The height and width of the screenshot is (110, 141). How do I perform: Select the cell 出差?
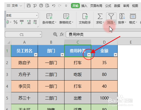pos(78,98)
